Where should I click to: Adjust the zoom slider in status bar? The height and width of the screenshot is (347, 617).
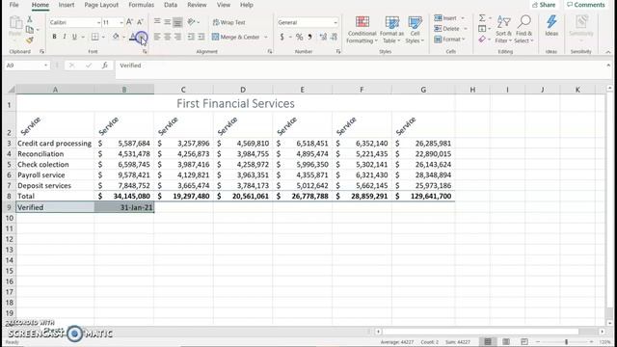566,342
